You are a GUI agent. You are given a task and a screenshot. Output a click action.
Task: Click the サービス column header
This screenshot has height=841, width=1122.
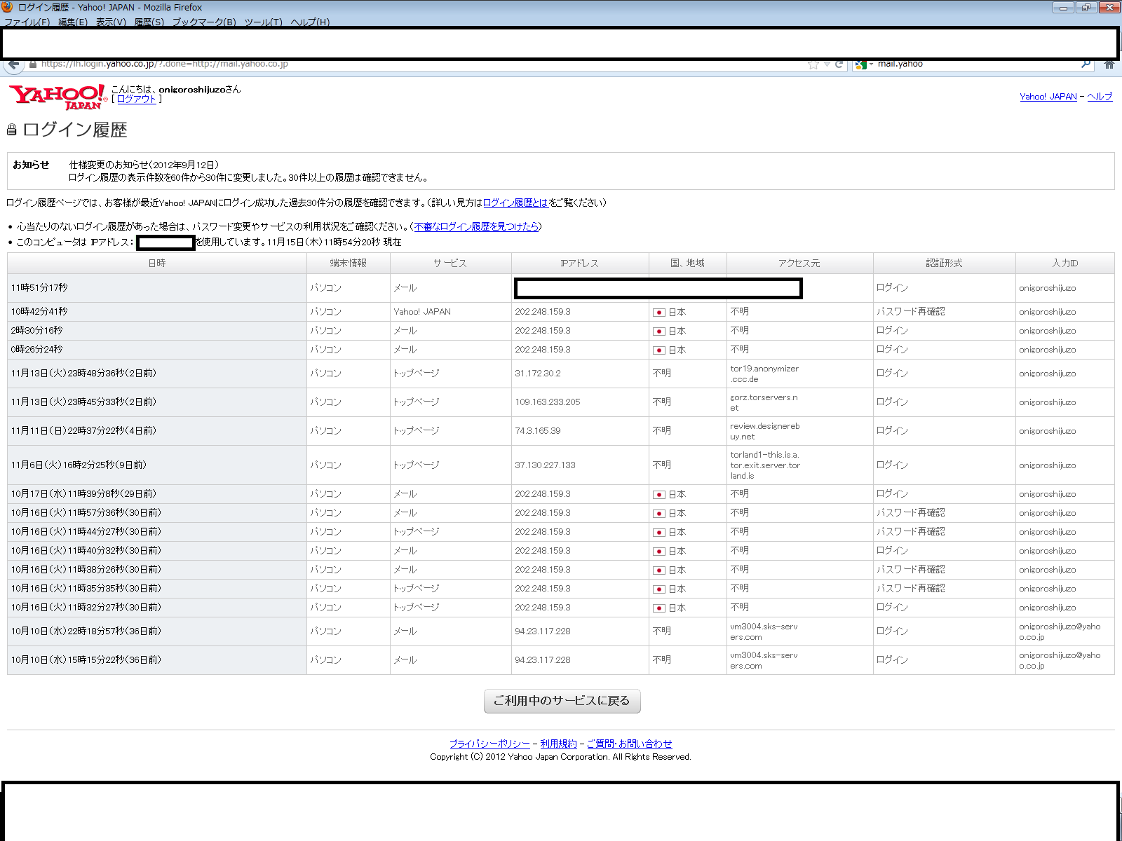pyautogui.click(x=450, y=263)
